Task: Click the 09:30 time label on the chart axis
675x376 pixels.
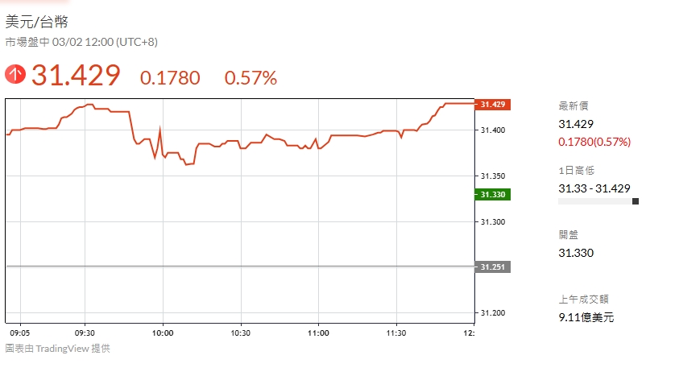Action: point(85,332)
